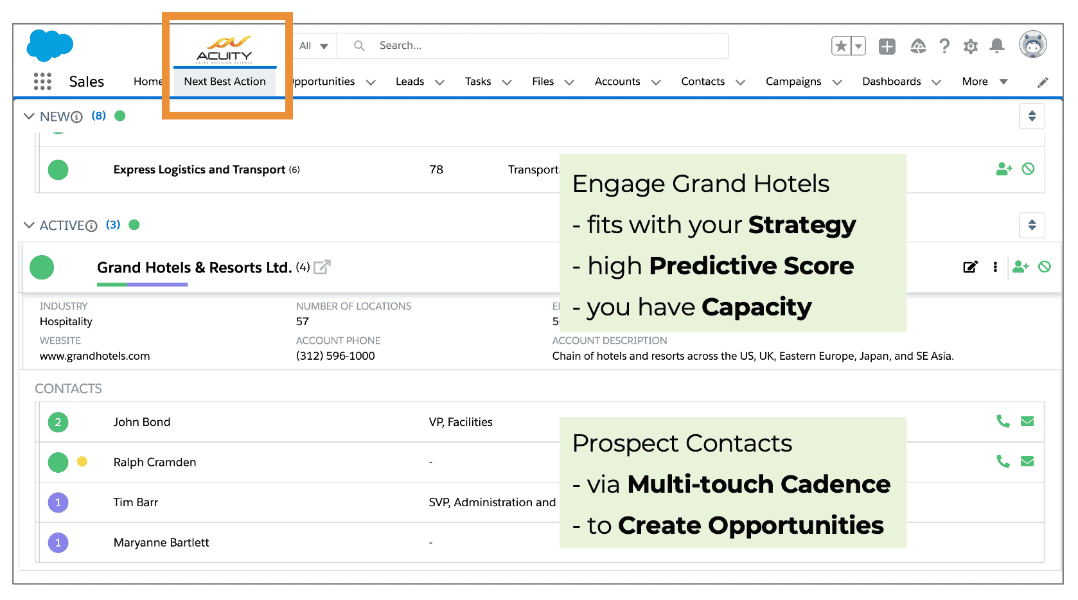Viewport: 1078px width, 600px height.
Task: Open the App Launcher grid icon
Action: coord(42,82)
